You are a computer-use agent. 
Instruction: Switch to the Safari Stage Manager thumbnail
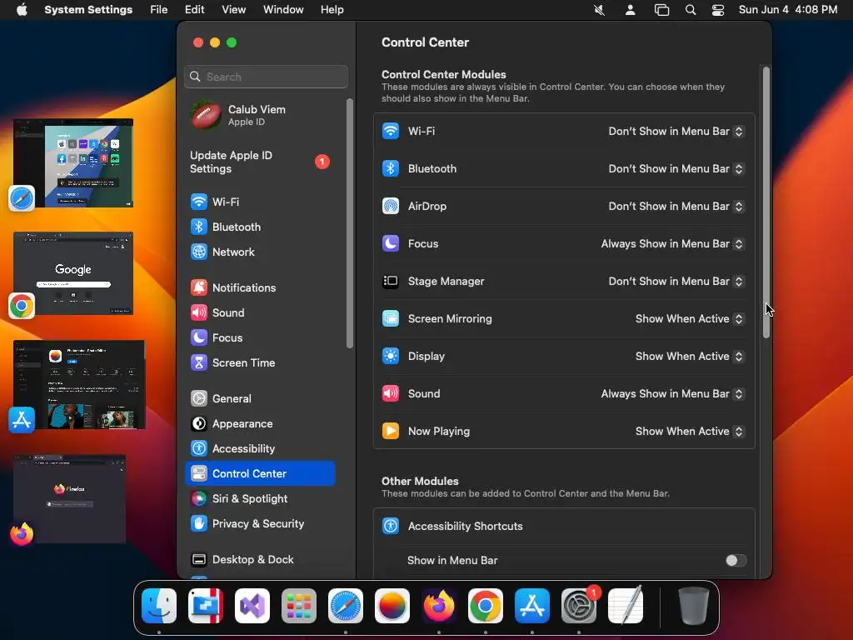(x=73, y=162)
